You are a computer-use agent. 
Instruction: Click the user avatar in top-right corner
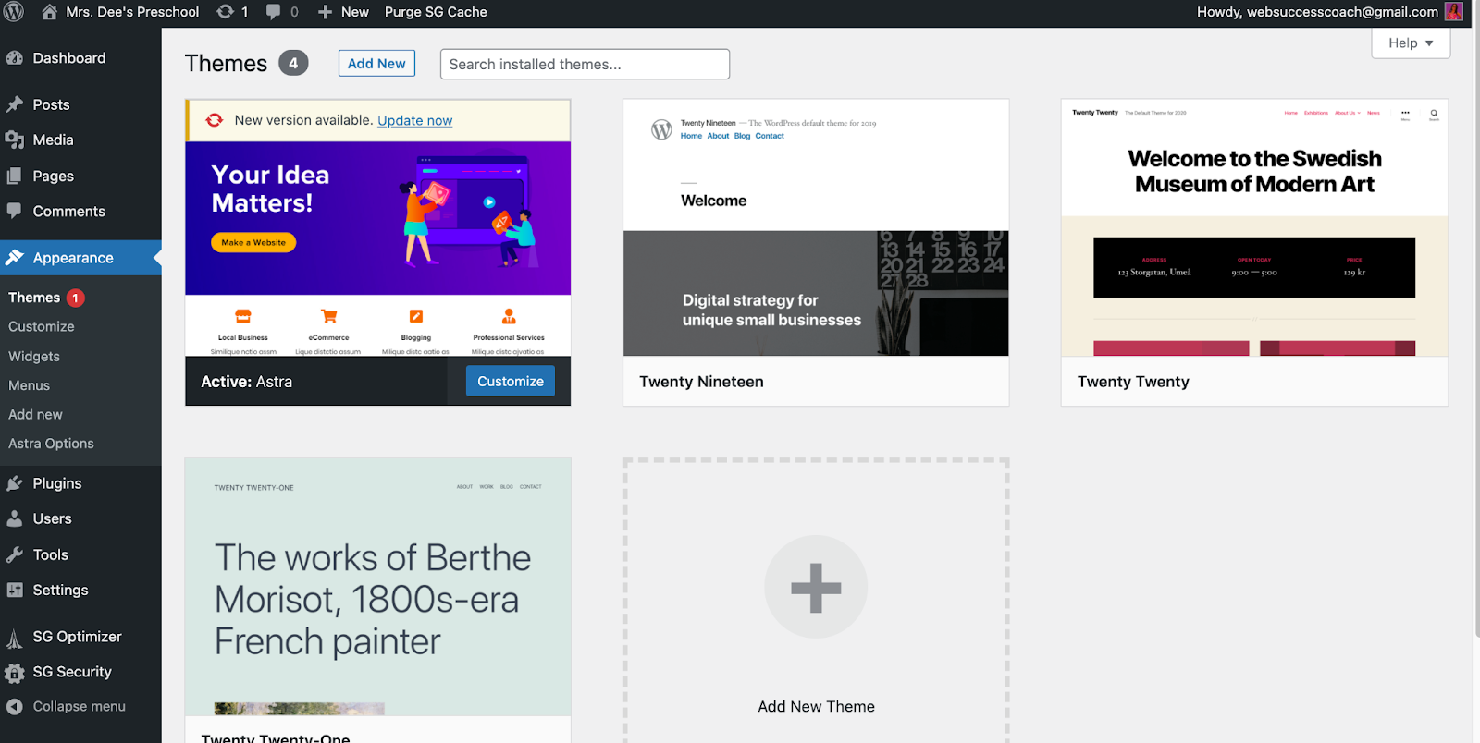1454,12
